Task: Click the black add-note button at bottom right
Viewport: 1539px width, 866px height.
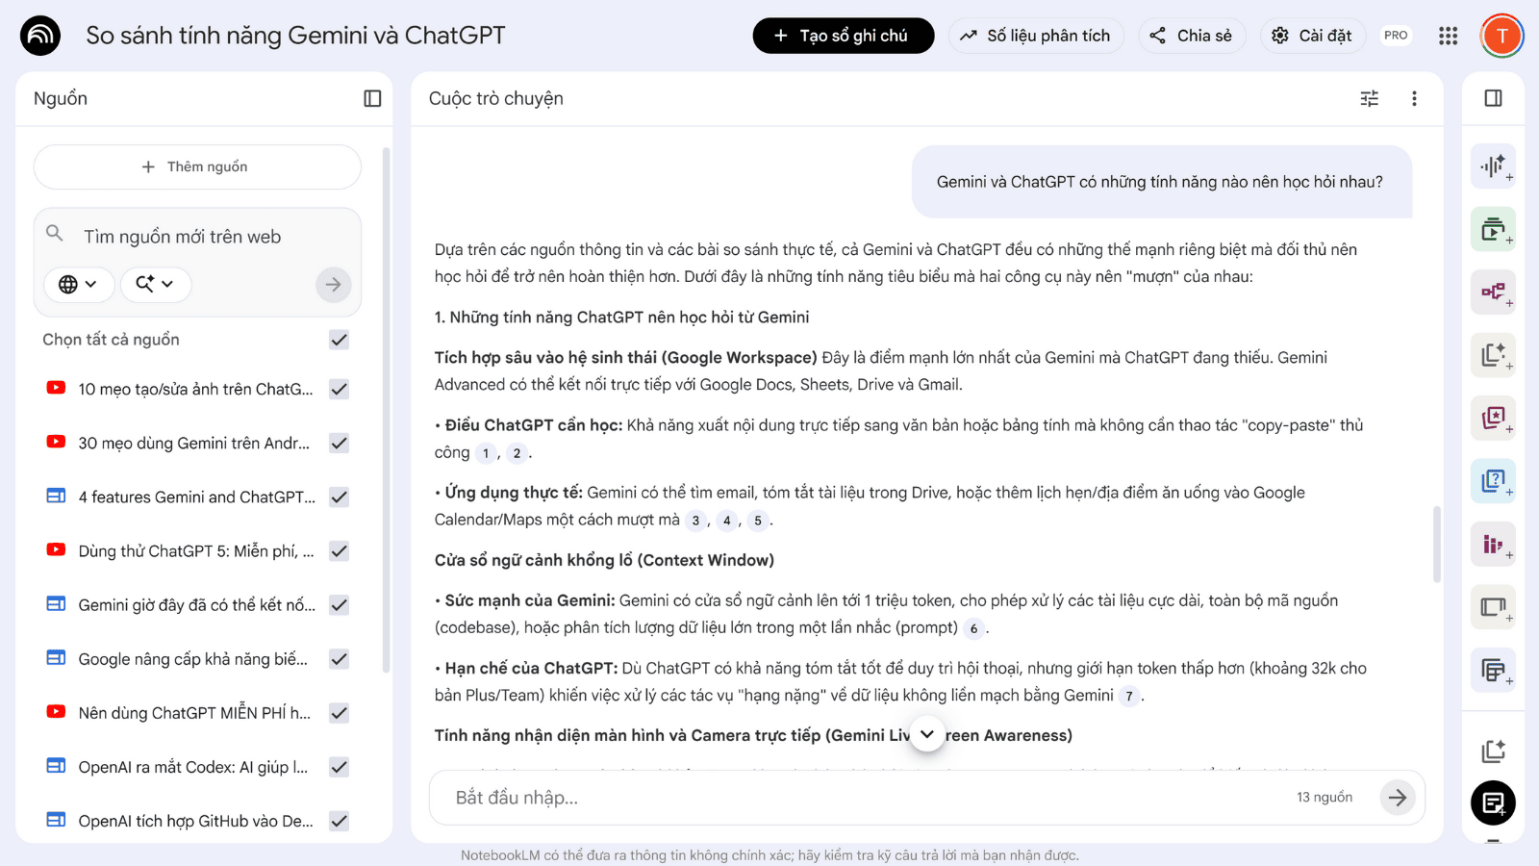Action: pyautogui.click(x=1493, y=802)
